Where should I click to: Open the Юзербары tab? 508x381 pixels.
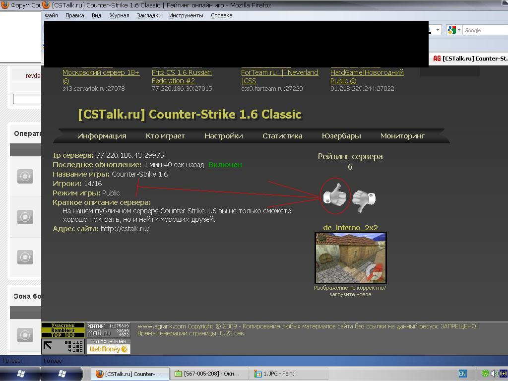(x=341, y=136)
